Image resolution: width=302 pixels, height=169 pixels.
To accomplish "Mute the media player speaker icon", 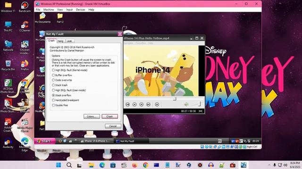I will click(x=186, y=104).
